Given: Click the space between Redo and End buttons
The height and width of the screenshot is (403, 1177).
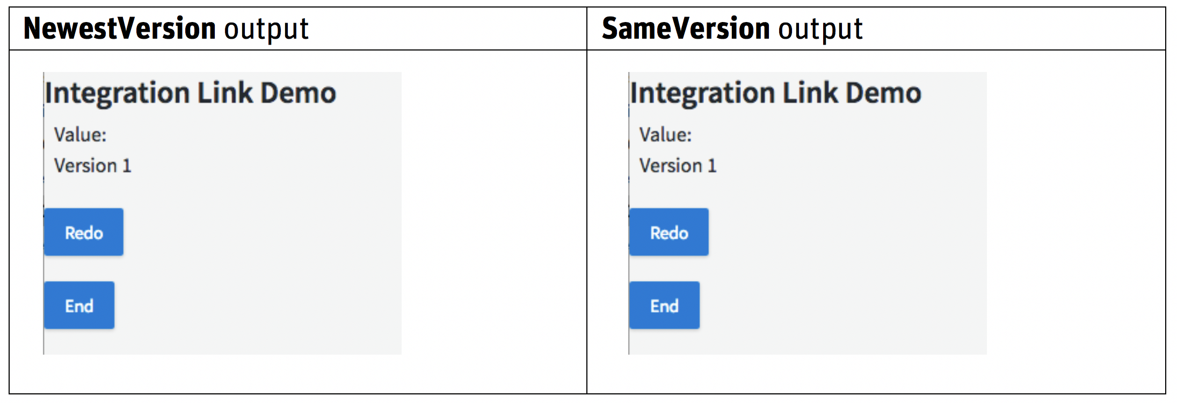Looking at the screenshot, I should [81, 269].
